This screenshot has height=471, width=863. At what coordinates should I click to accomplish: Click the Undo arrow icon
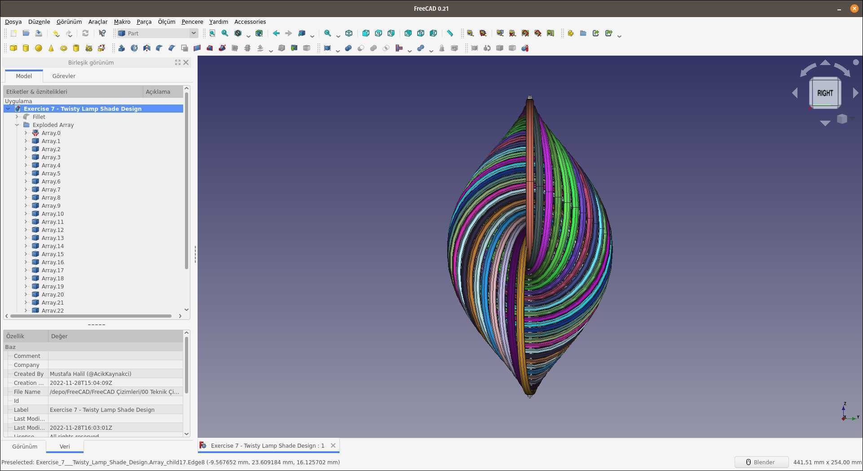pos(56,33)
